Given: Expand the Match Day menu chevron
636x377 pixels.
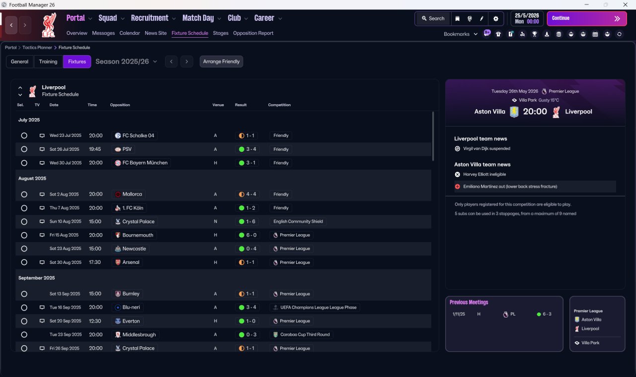Looking at the screenshot, I should 219,19.
